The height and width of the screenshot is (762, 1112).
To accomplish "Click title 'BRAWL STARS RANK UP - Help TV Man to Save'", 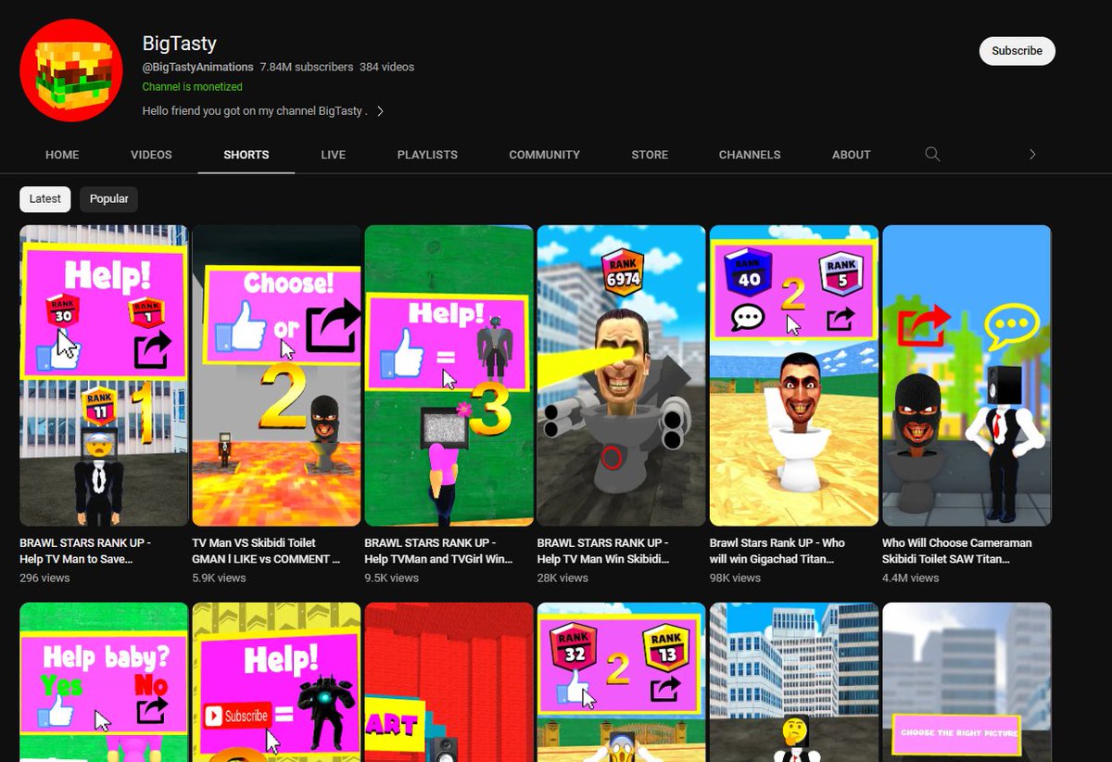I will (85, 551).
